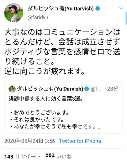The height and width of the screenshot is (163, 127).
Task: Open the quoted tweet author name
Action: pyautogui.click(x=50, y=89)
